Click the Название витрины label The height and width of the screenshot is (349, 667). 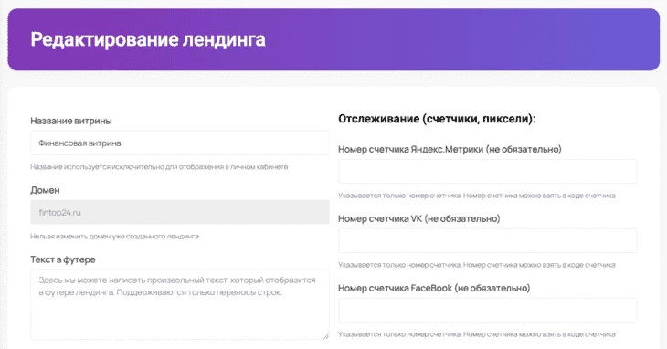[71, 121]
